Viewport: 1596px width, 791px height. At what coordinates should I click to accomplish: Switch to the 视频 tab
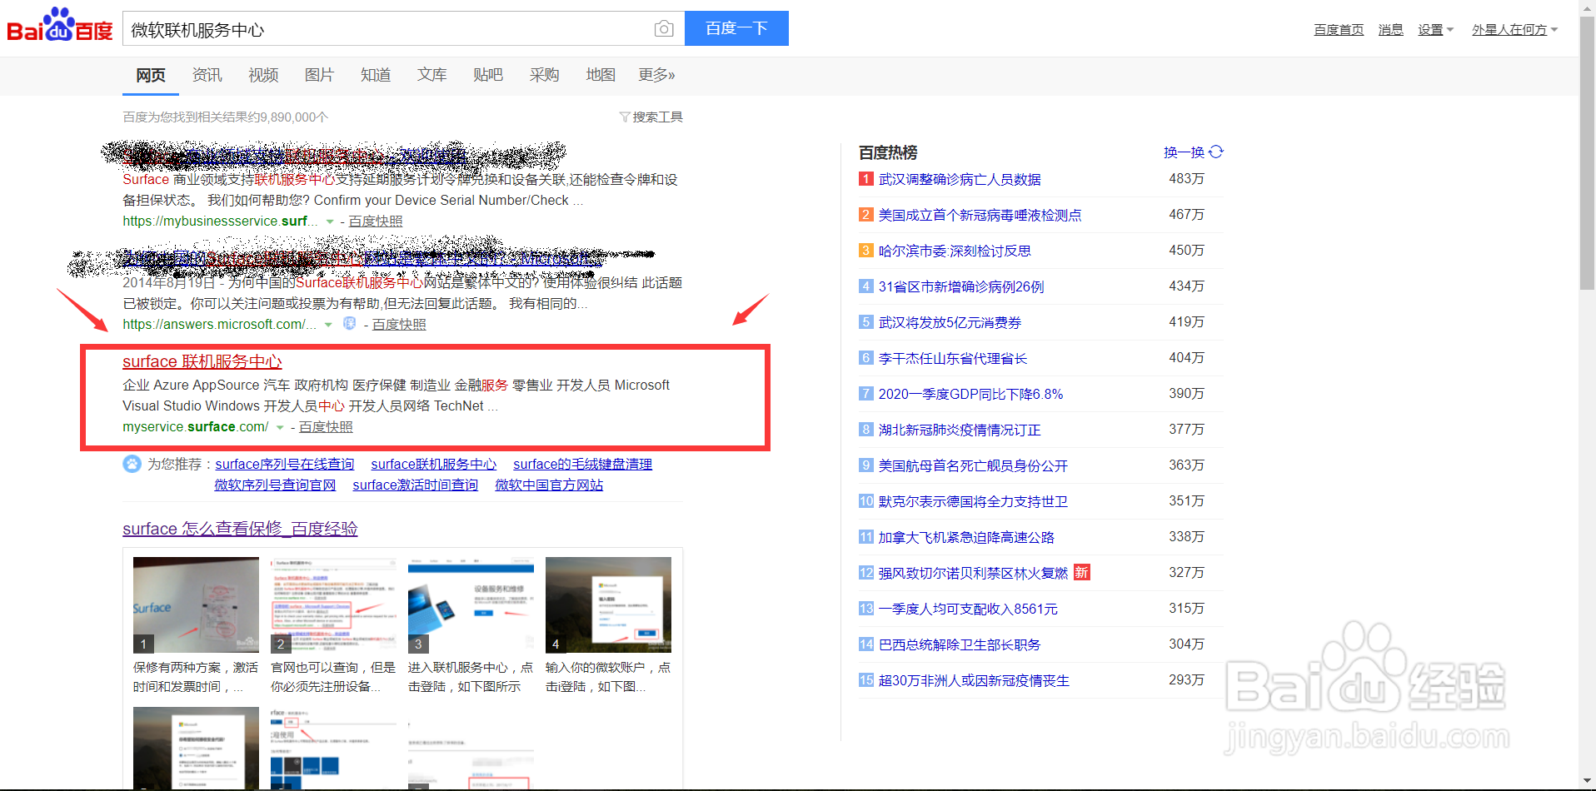coord(263,75)
